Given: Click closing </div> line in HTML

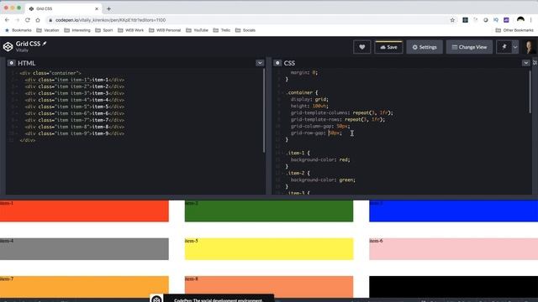Looking at the screenshot, I should [x=28, y=140].
